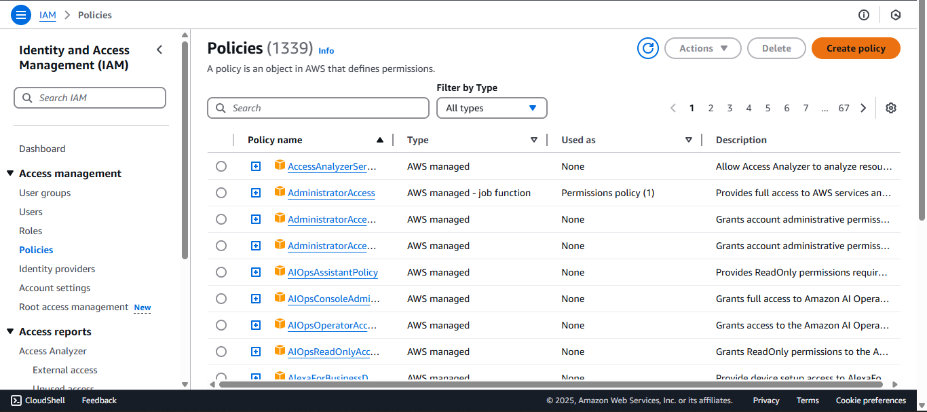
Task: Click the magnifier icon in policies search box
Action: (x=221, y=108)
